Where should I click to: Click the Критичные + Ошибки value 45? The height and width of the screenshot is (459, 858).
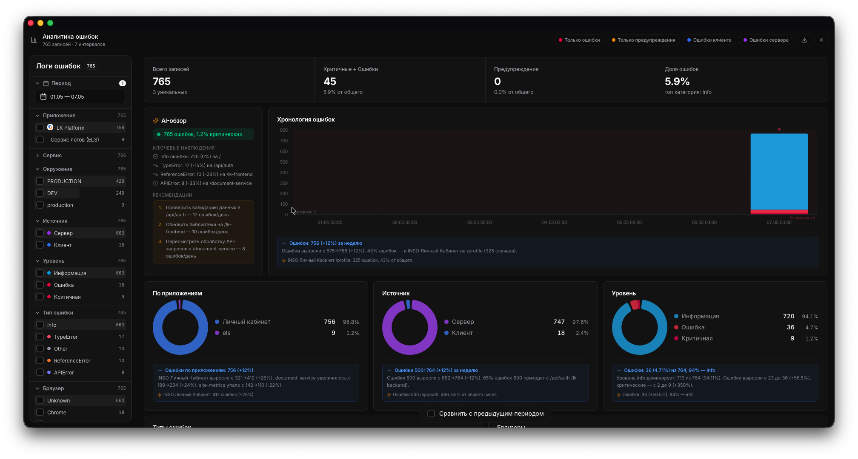tap(330, 81)
